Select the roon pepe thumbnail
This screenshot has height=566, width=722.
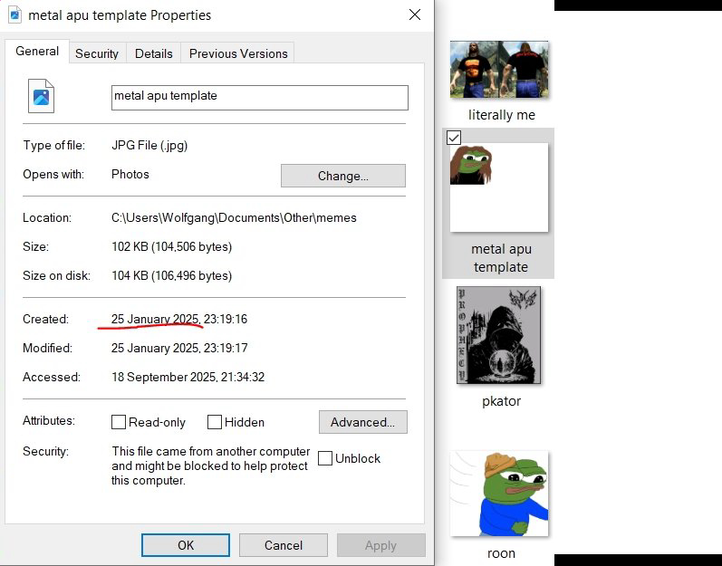pyautogui.click(x=499, y=494)
